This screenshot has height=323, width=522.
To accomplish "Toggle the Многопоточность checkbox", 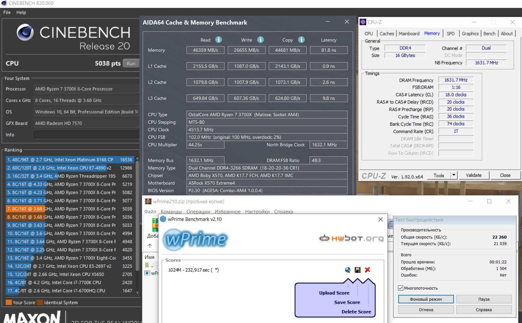I will [401, 288].
